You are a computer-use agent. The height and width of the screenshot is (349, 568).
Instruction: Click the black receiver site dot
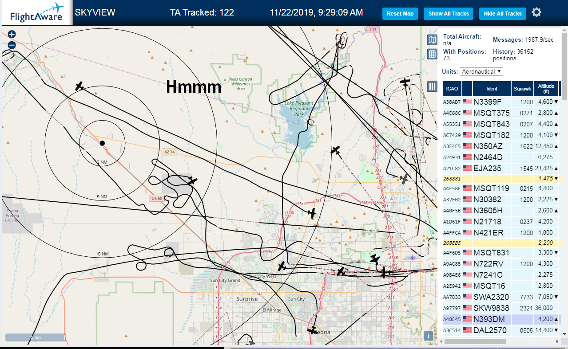[102, 143]
